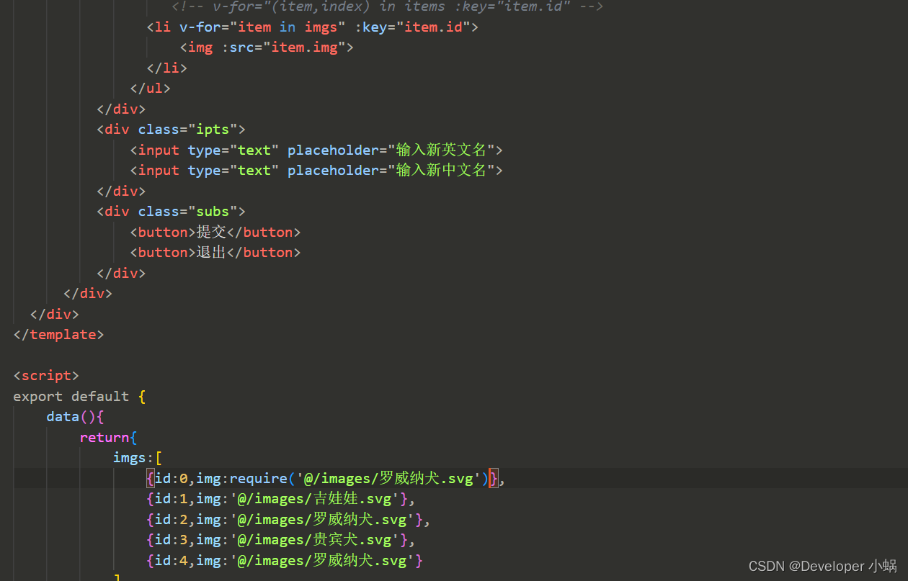Click the return{ line
Viewport: 908px width, 581px height.
(109, 438)
